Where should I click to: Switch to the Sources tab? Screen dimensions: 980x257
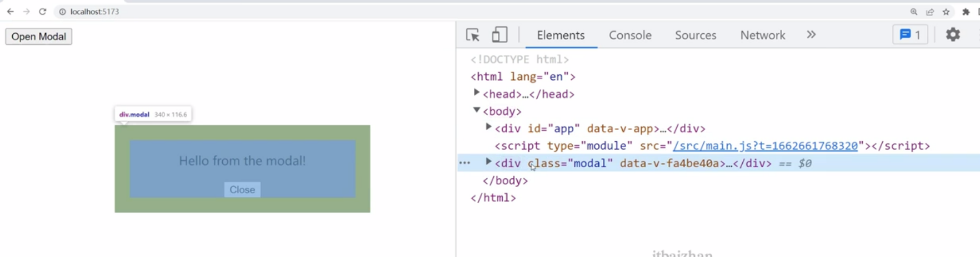point(696,35)
